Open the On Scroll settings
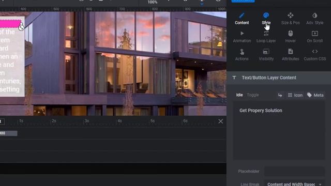 click(x=314, y=37)
